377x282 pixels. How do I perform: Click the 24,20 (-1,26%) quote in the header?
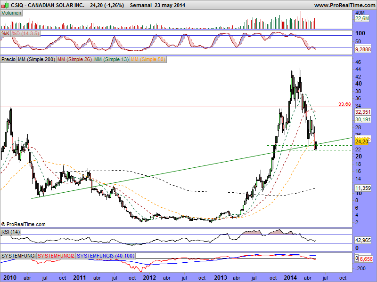coord(107,5)
